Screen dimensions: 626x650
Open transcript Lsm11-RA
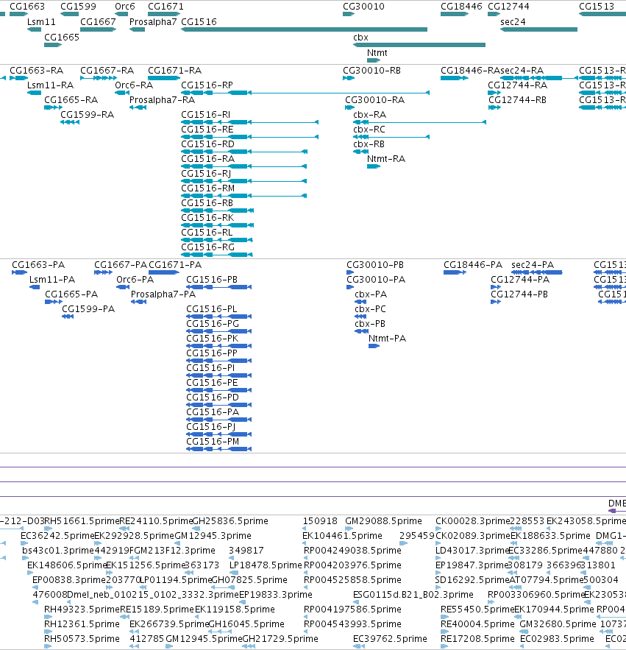(34, 93)
